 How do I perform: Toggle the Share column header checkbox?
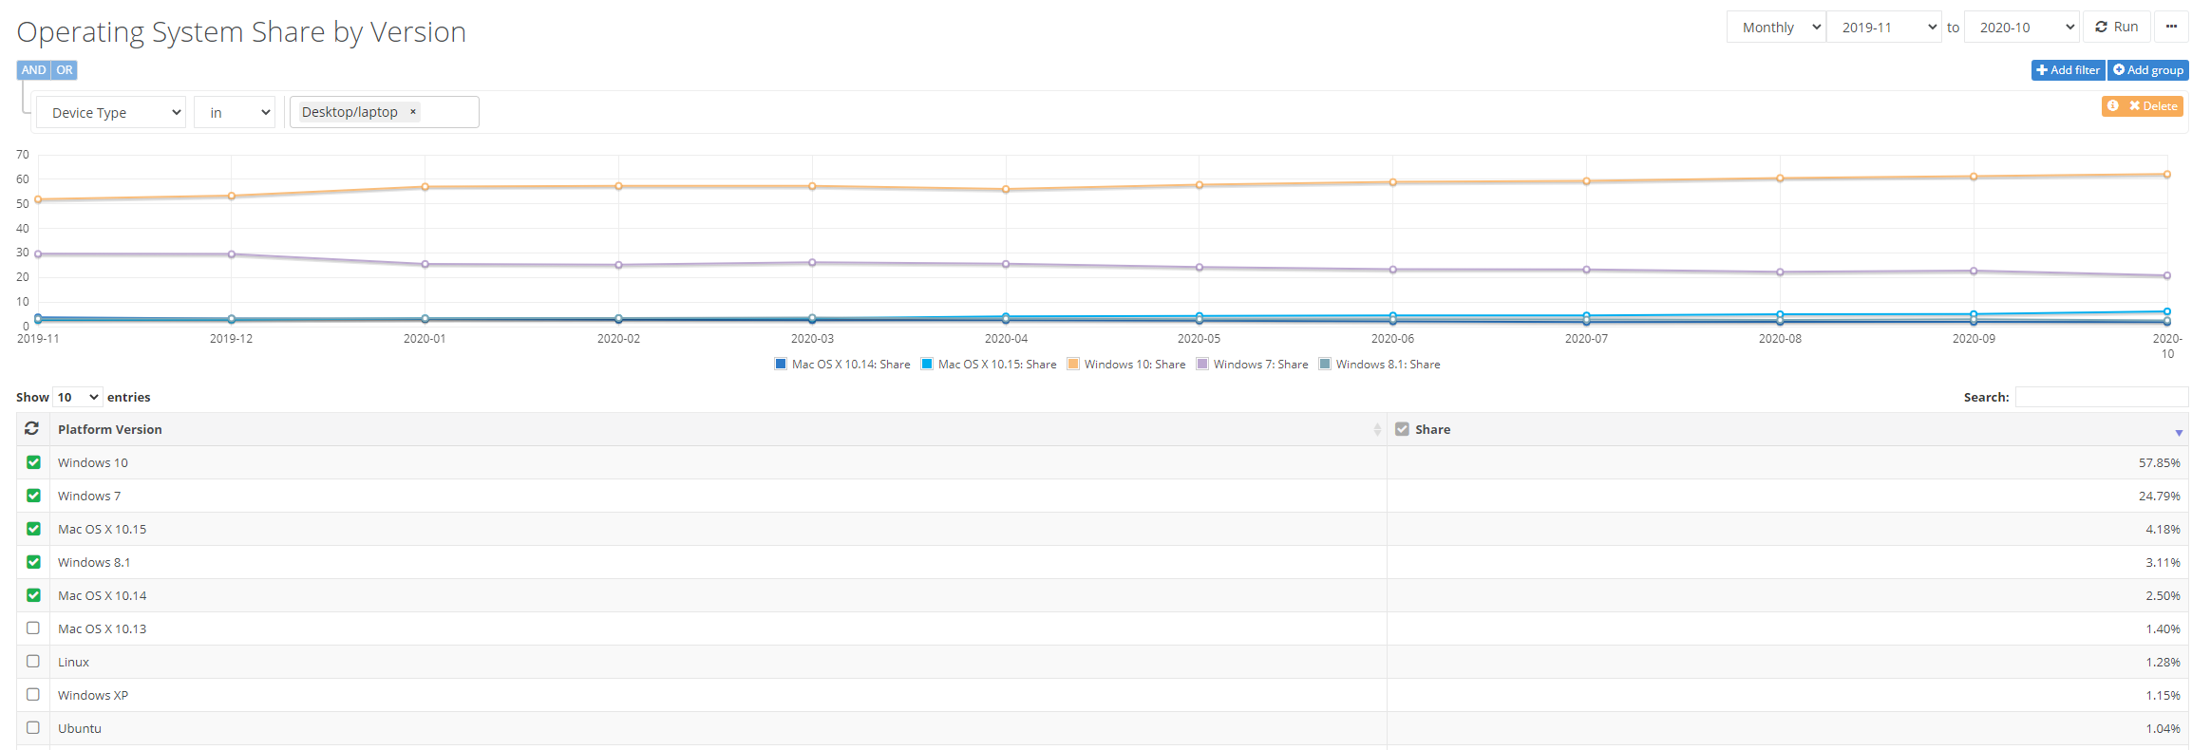click(1402, 429)
